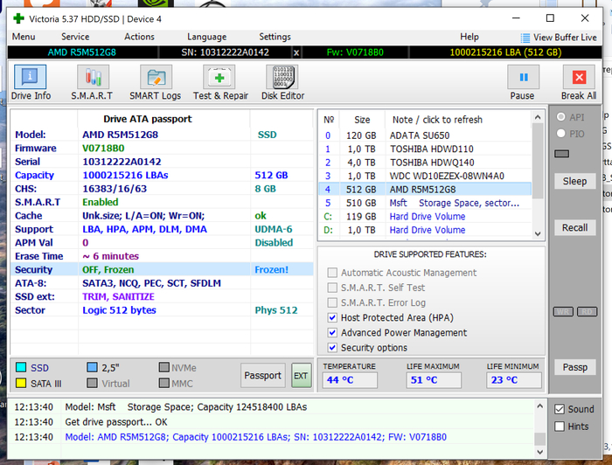Click the View Buffer Live icon

click(525, 38)
